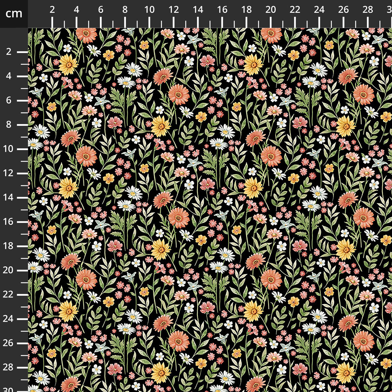Pick the "22" label on the vertical ruler
392x392 pixels.
8,295
